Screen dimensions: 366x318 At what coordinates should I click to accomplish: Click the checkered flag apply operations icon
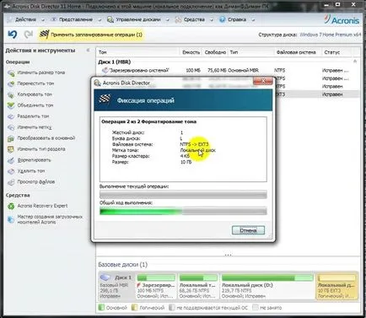(45, 35)
